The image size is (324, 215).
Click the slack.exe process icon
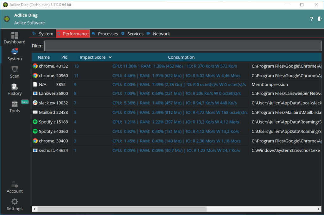35,103
